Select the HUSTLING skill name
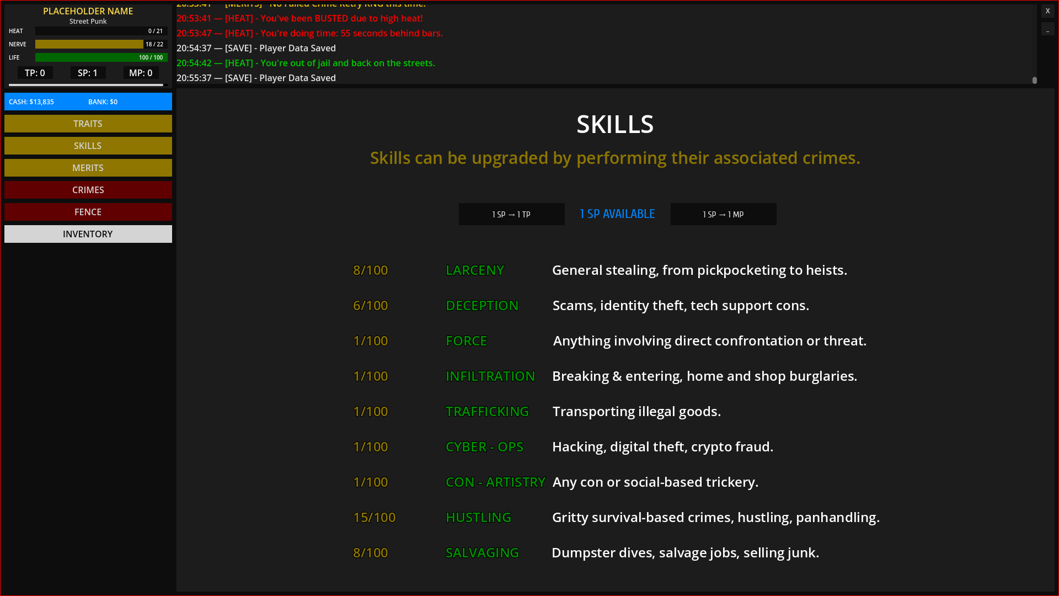Image resolution: width=1059 pixels, height=596 pixels. pyautogui.click(x=478, y=517)
